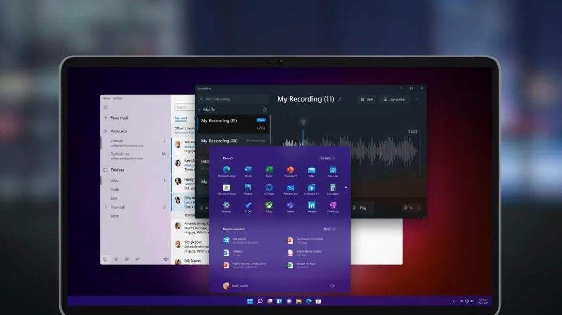Click the microphone icon above the waveform
The image size is (562, 315).
(x=304, y=122)
